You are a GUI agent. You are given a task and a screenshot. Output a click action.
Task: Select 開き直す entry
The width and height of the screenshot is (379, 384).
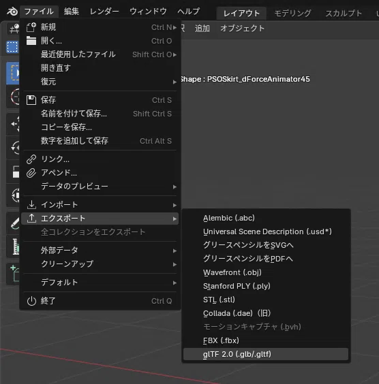[100, 68]
